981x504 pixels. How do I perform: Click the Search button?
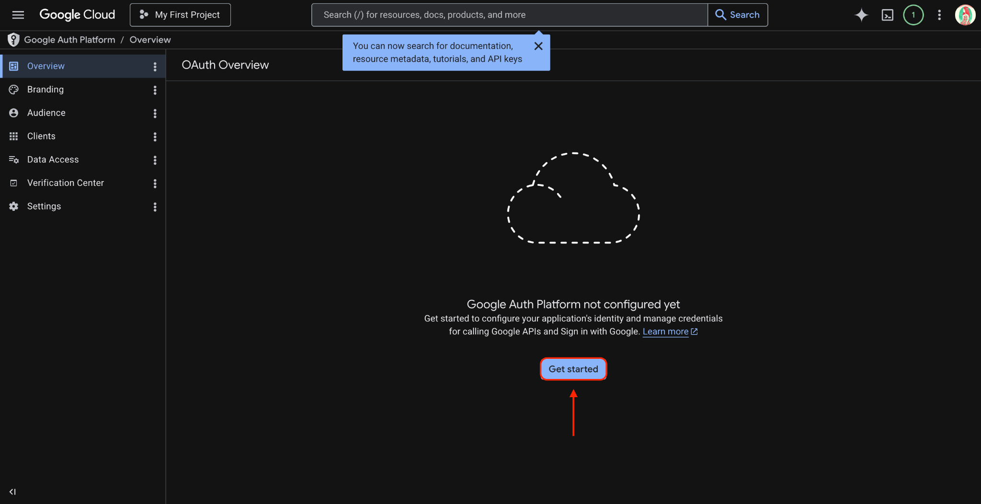[x=738, y=15]
